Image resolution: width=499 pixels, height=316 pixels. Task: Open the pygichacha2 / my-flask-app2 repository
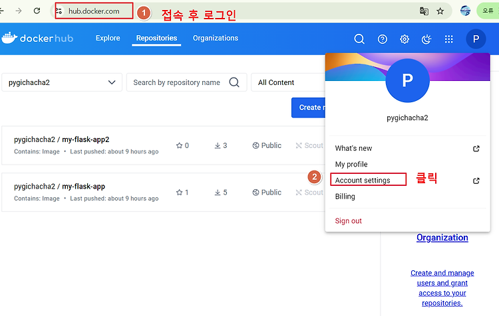[61, 139]
